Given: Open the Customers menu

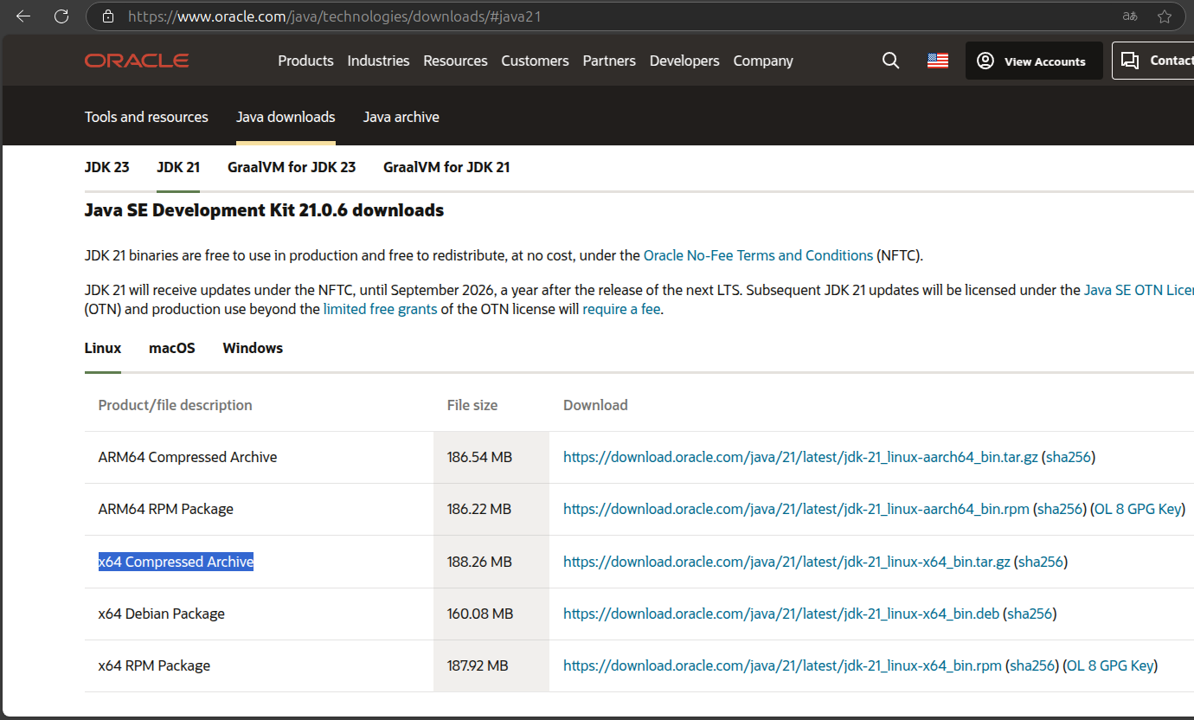Looking at the screenshot, I should coord(535,61).
